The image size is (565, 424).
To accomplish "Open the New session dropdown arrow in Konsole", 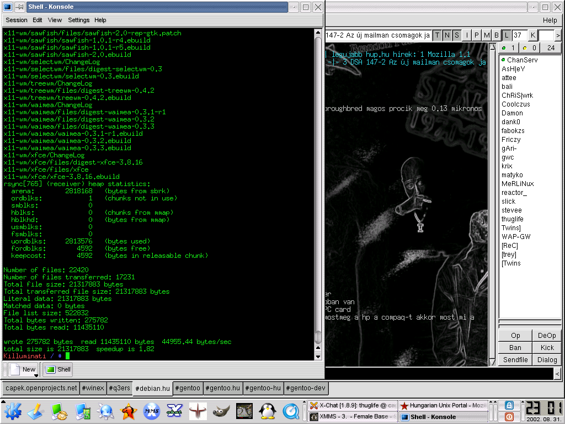I will [x=36, y=375].
